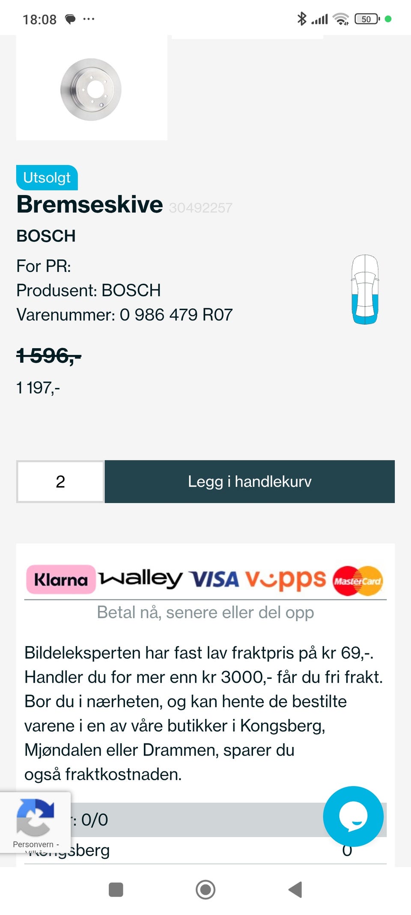The image size is (411, 915).
Task: Click the Klarna payment logo
Action: [61, 579]
